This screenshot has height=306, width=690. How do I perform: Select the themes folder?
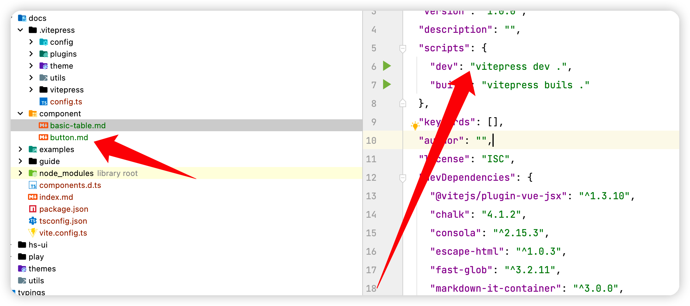click(x=42, y=268)
